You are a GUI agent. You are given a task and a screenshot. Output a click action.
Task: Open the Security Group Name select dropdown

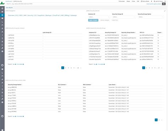pos(151,17)
